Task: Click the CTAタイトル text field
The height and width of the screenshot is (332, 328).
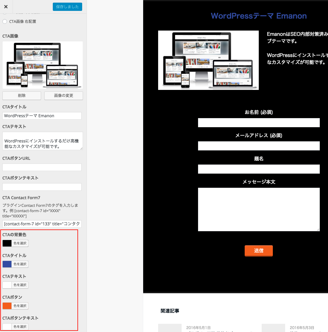Action: point(42,116)
